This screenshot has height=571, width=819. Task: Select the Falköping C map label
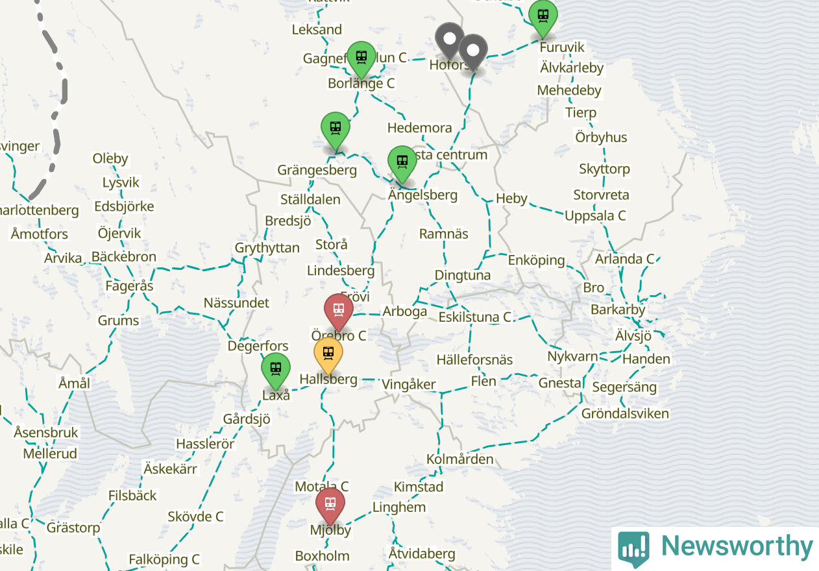164,559
